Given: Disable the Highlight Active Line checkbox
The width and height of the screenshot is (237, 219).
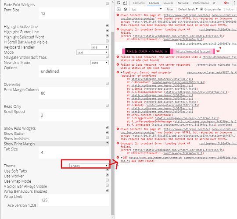Looking at the screenshot, I should point(107,25).
